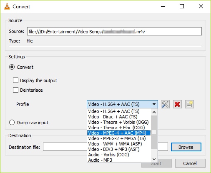
Task: Click the VLC cone icon in title bar
Action: [7, 6]
